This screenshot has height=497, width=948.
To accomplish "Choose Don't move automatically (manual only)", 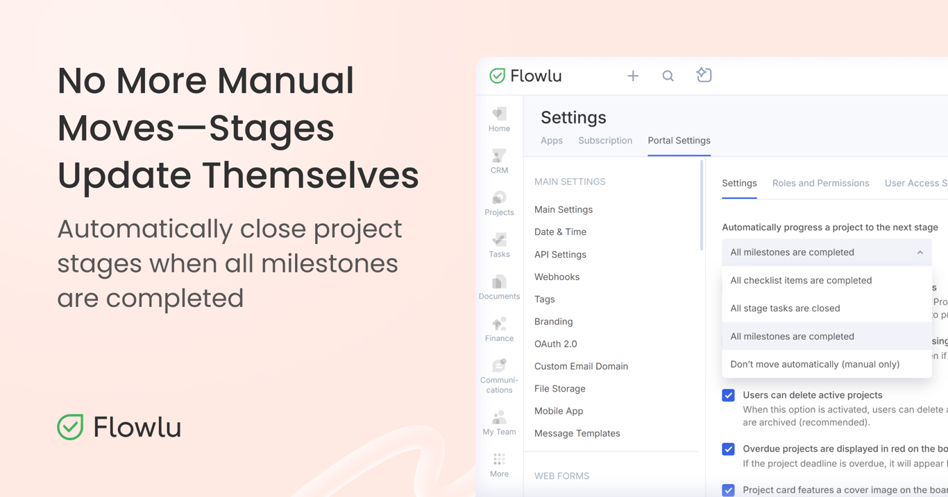I will coord(827,364).
